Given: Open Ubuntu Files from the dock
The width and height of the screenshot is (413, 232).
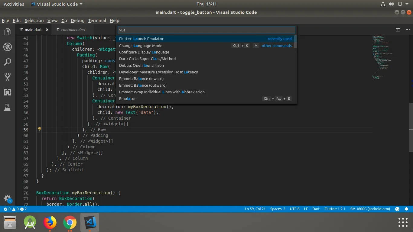Looking at the screenshot, I should [10, 223].
